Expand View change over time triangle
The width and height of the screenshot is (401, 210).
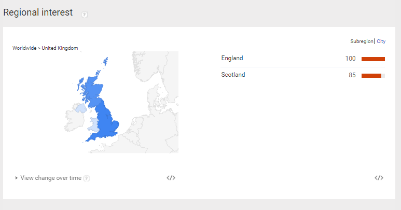pos(17,178)
